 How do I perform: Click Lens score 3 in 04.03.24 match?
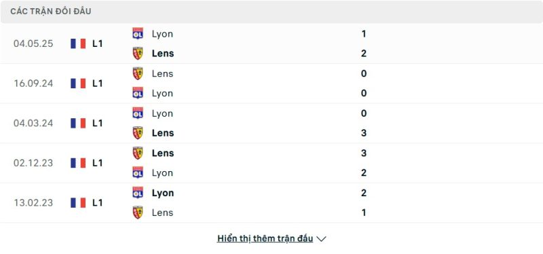(x=364, y=133)
